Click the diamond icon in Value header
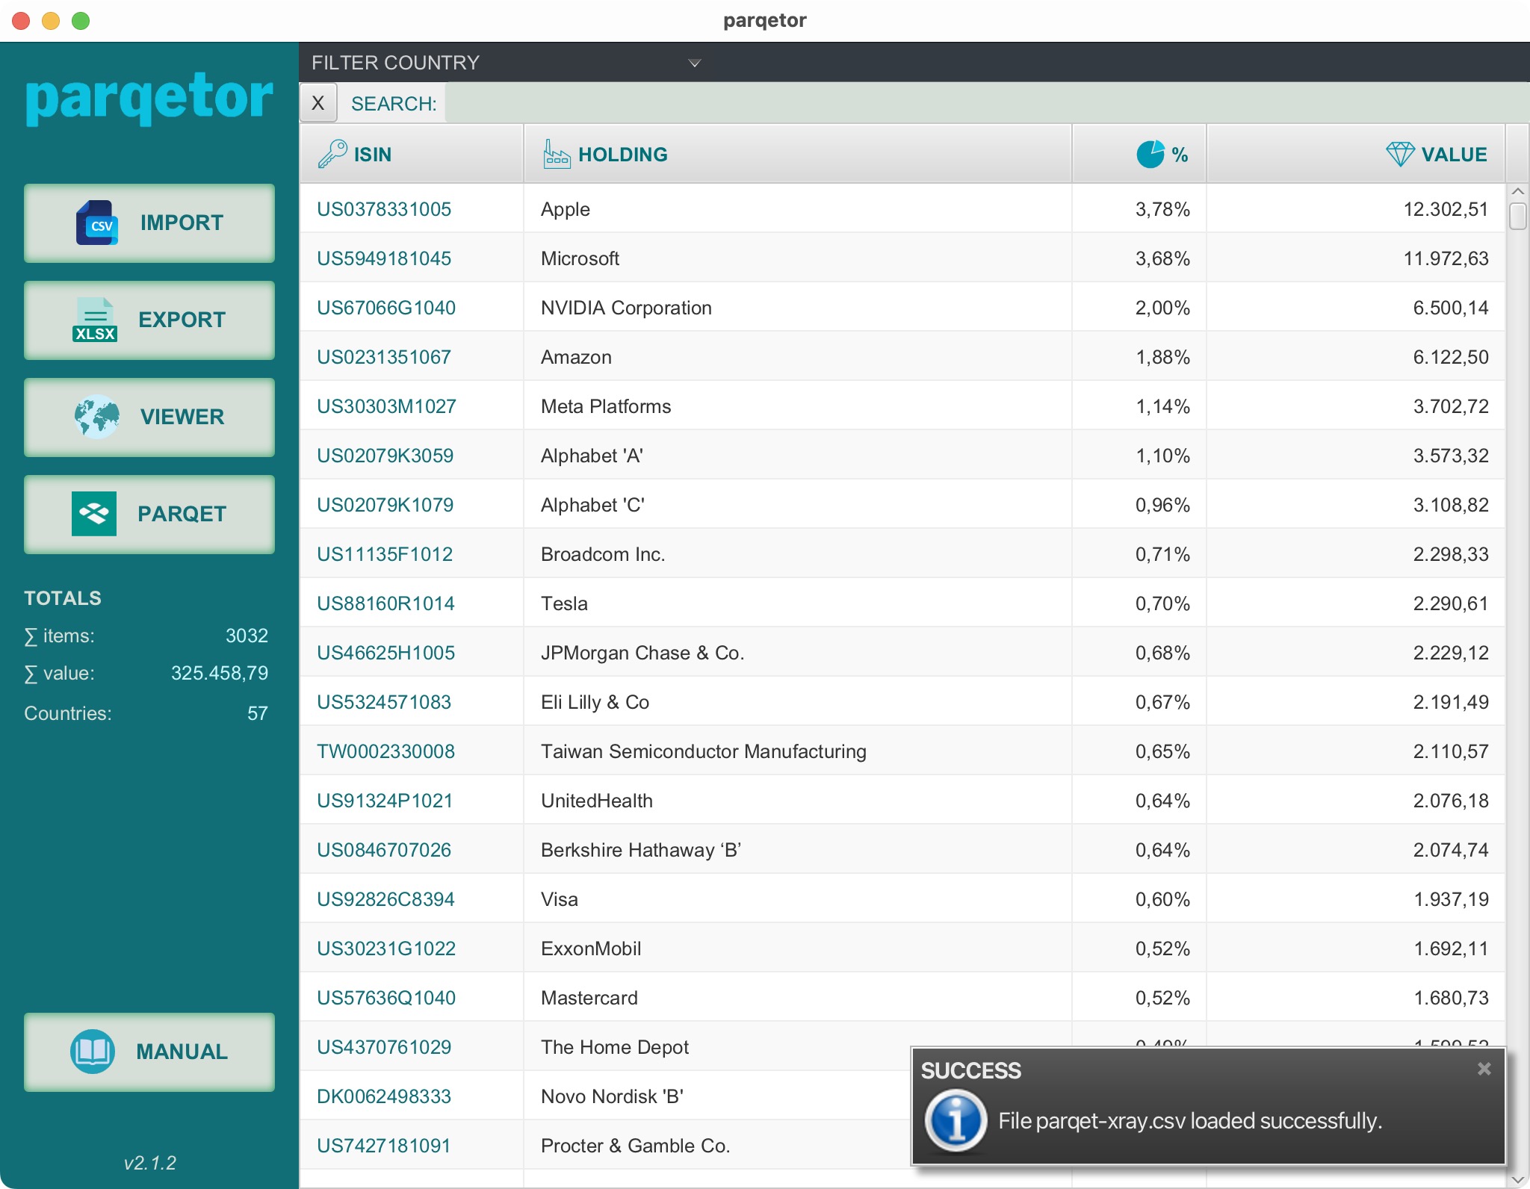The height and width of the screenshot is (1189, 1530). point(1400,154)
